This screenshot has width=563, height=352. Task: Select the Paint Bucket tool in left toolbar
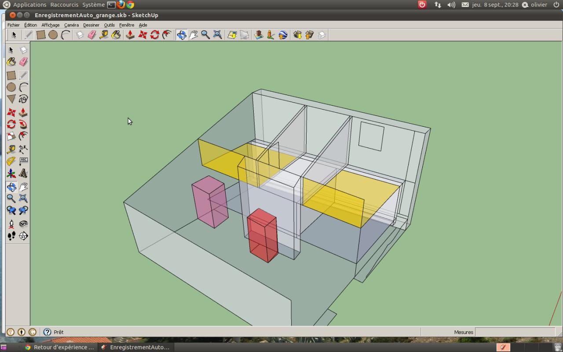pos(11,62)
